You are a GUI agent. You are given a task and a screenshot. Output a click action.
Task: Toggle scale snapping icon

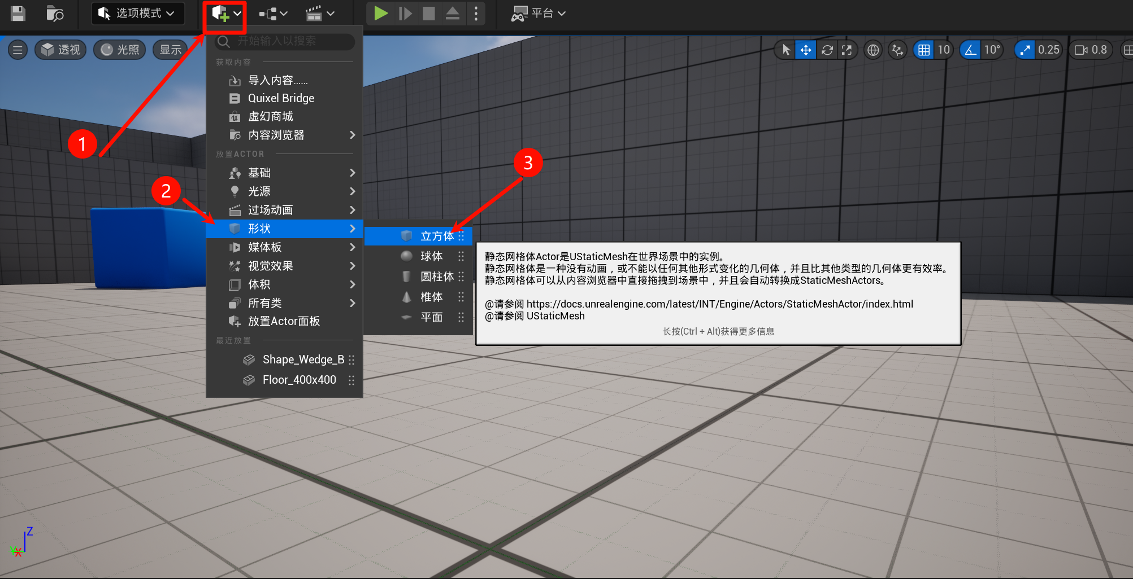pyautogui.click(x=1025, y=50)
